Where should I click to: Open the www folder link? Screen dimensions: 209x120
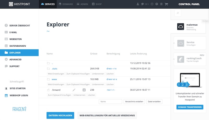click(54, 79)
